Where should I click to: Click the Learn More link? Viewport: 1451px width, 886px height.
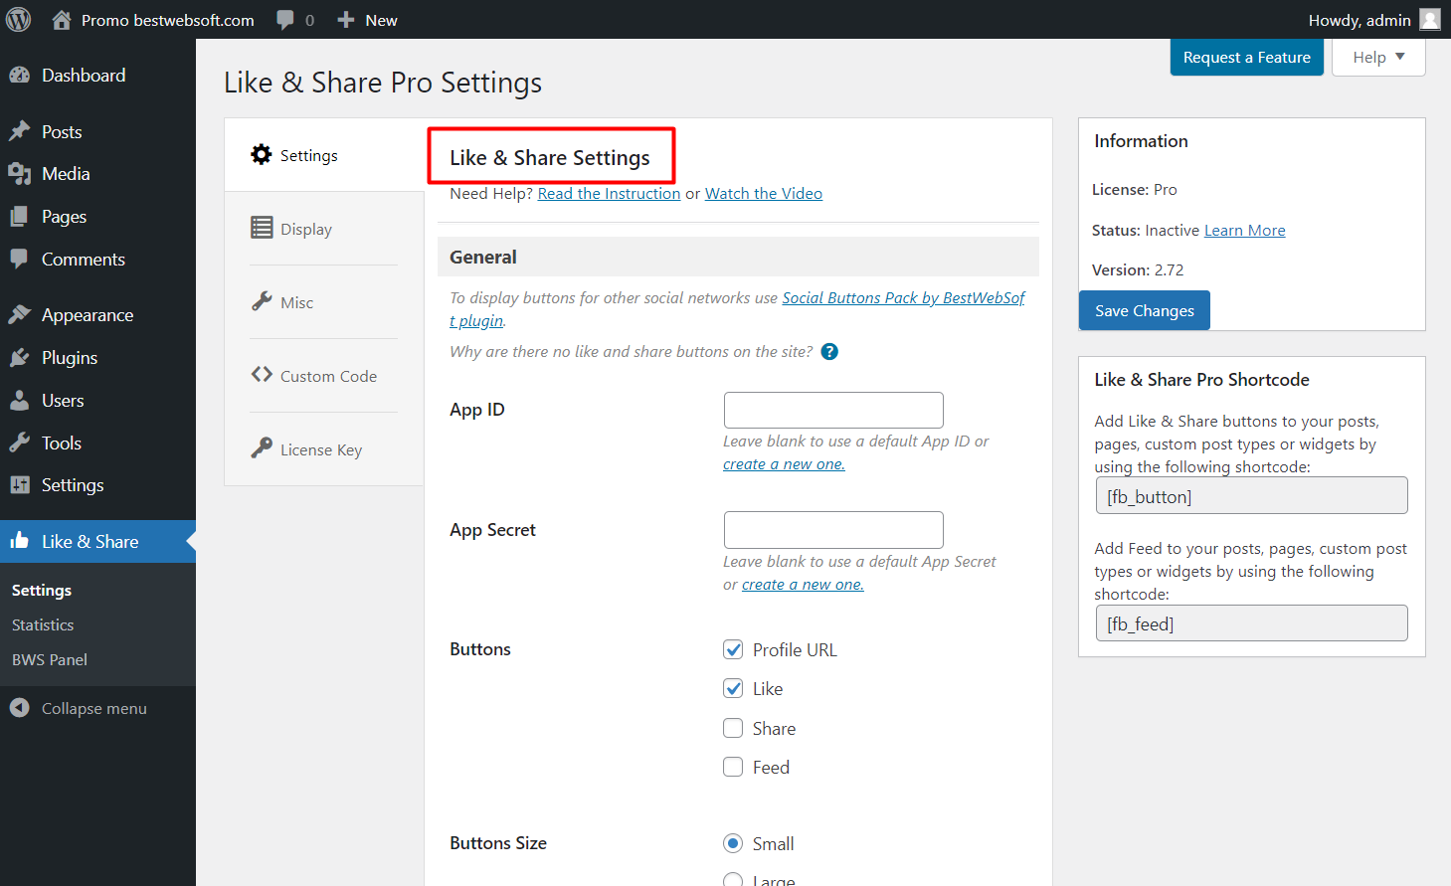pos(1245,230)
